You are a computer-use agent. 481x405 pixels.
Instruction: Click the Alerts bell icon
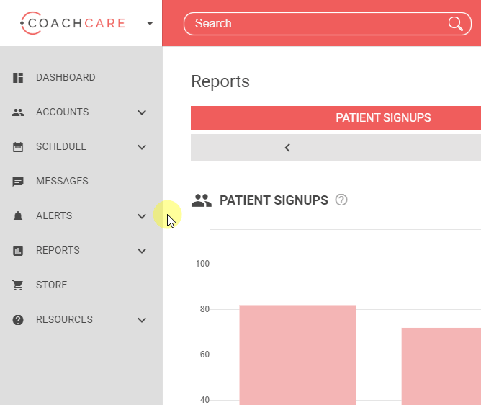coord(19,216)
